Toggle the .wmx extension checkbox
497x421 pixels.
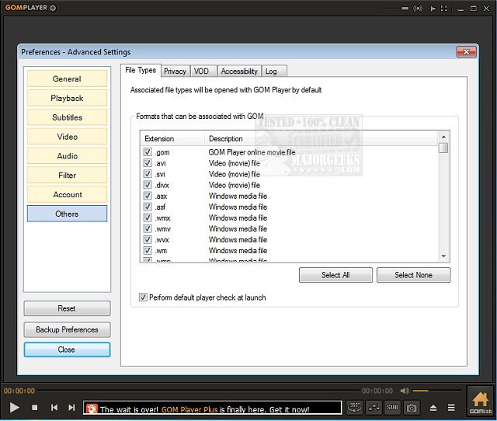[148, 217]
